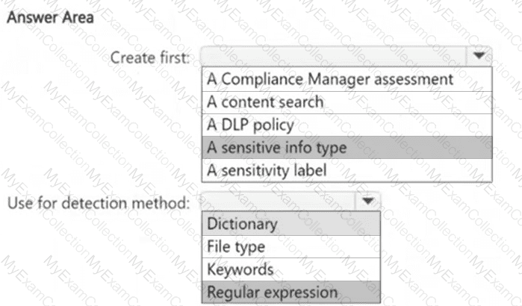The image size is (522, 306).
Task: Click the Answer Area heading
Action: 50,17
